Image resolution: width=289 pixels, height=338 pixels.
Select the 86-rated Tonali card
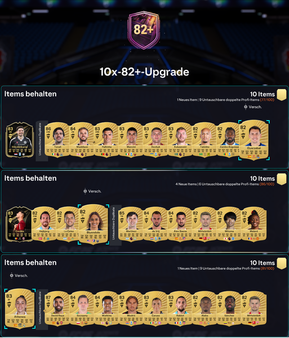[x=57, y=140]
